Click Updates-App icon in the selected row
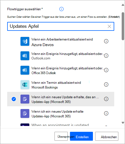 pos(25,99)
